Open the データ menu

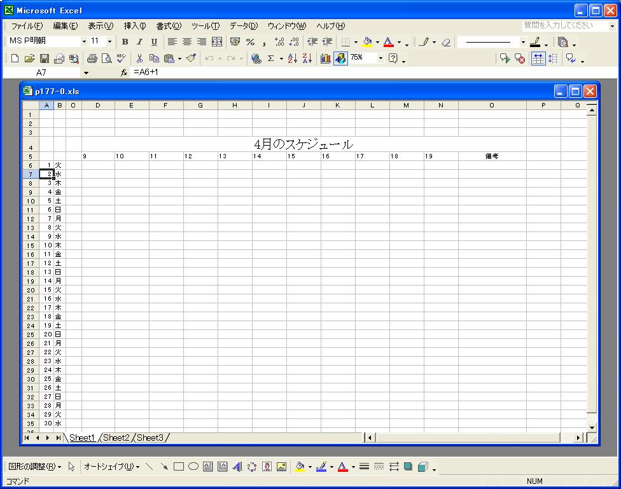point(244,26)
